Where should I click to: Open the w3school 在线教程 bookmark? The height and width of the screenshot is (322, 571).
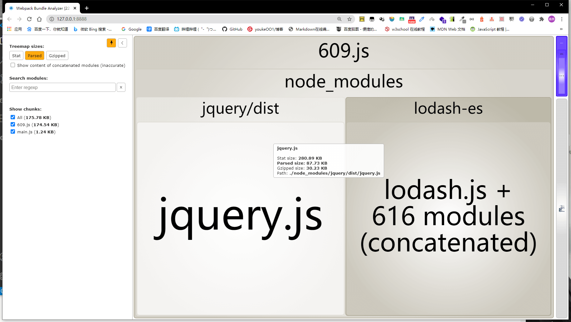click(x=405, y=29)
